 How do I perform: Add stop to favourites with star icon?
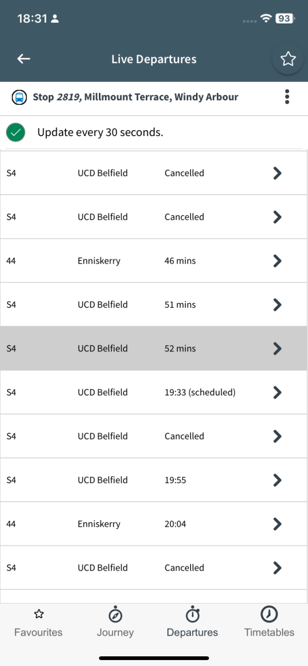click(x=288, y=59)
